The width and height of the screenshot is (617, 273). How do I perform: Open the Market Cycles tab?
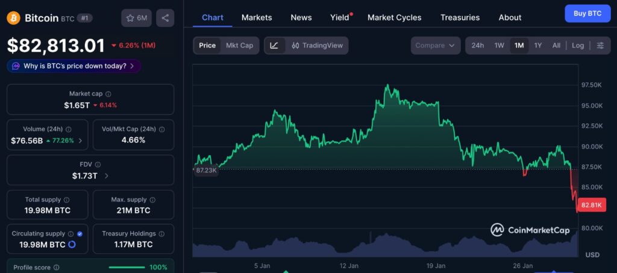click(394, 17)
